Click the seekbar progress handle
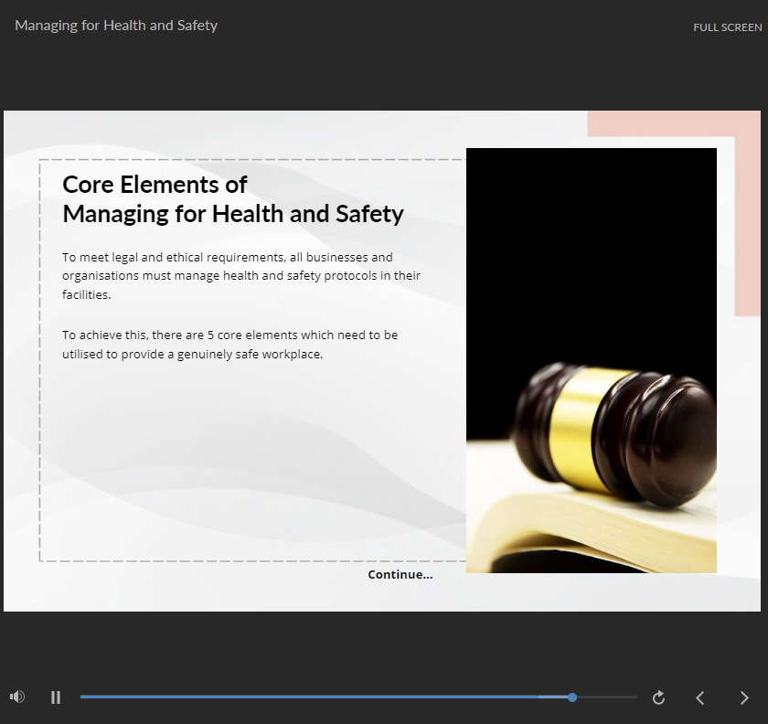Screen dimensions: 768x724 coord(572,697)
